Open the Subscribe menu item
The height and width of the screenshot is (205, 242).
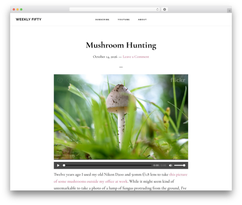[x=102, y=19]
